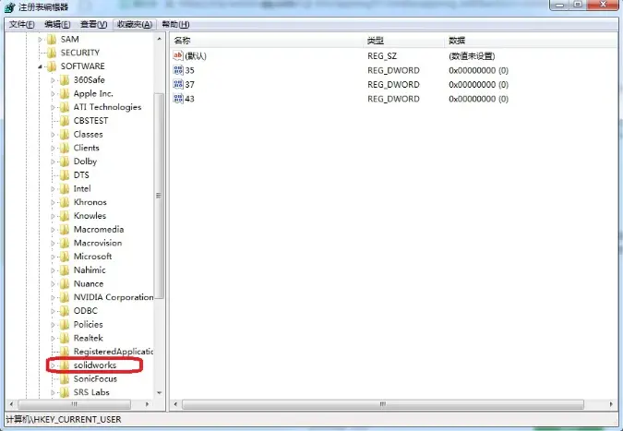The height and width of the screenshot is (431, 623).
Task: Select the SonicFocus key label
Action: pos(95,379)
